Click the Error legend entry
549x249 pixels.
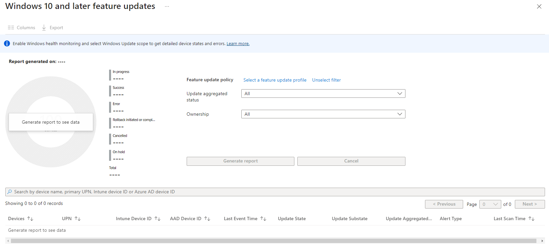pyautogui.click(x=116, y=107)
